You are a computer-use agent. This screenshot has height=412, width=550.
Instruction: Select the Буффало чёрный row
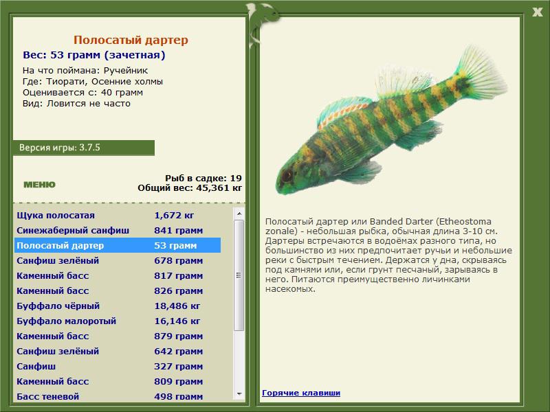click(118, 306)
